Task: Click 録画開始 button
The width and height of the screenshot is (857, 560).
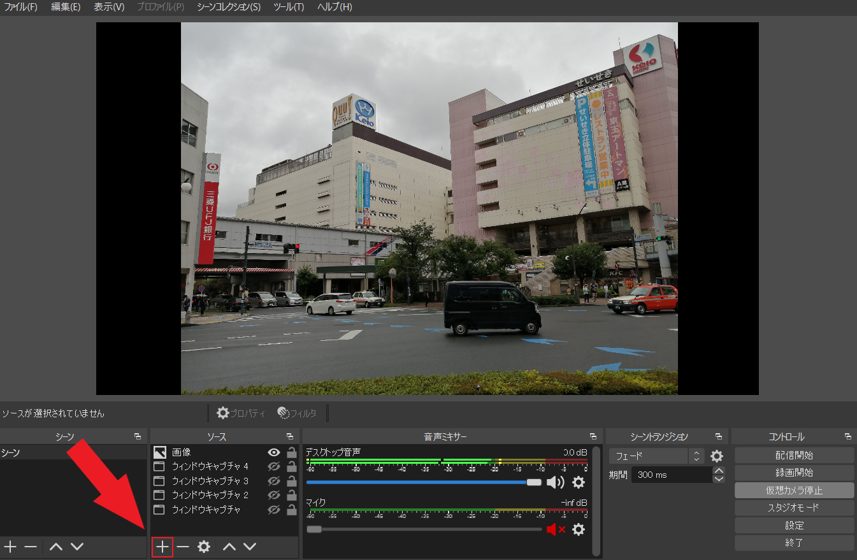Action: (794, 473)
